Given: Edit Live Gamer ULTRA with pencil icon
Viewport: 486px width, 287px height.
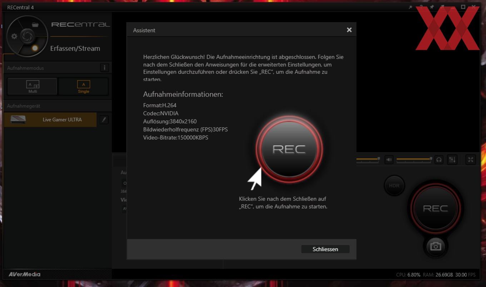Looking at the screenshot, I should click(x=104, y=120).
